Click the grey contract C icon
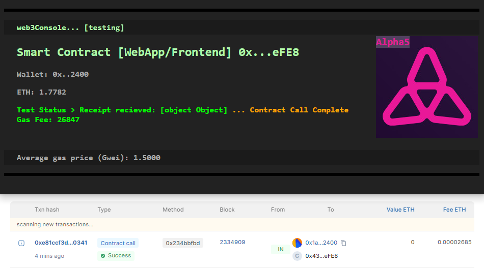Screen dimensions: 484x268 [297, 256]
